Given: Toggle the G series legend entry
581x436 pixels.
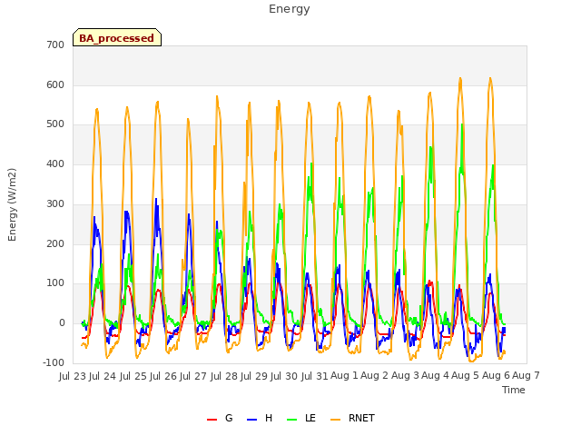Looking at the screenshot, I should (220, 418).
